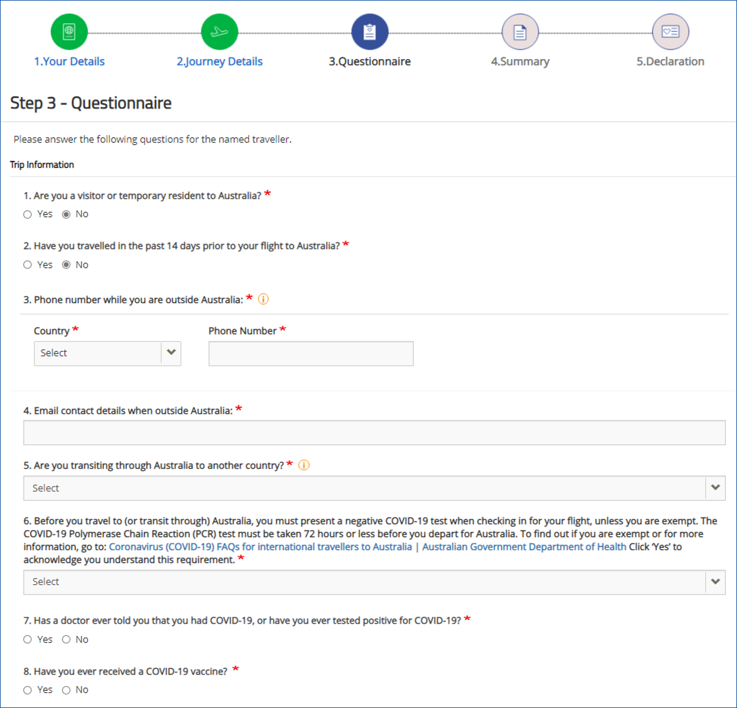The height and width of the screenshot is (708, 737).
Task: Click the email contact details text field
Action: [x=374, y=433]
